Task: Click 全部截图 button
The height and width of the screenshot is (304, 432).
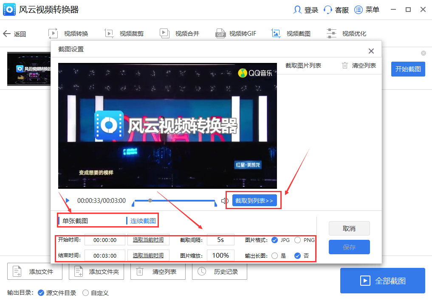Action: click(383, 281)
